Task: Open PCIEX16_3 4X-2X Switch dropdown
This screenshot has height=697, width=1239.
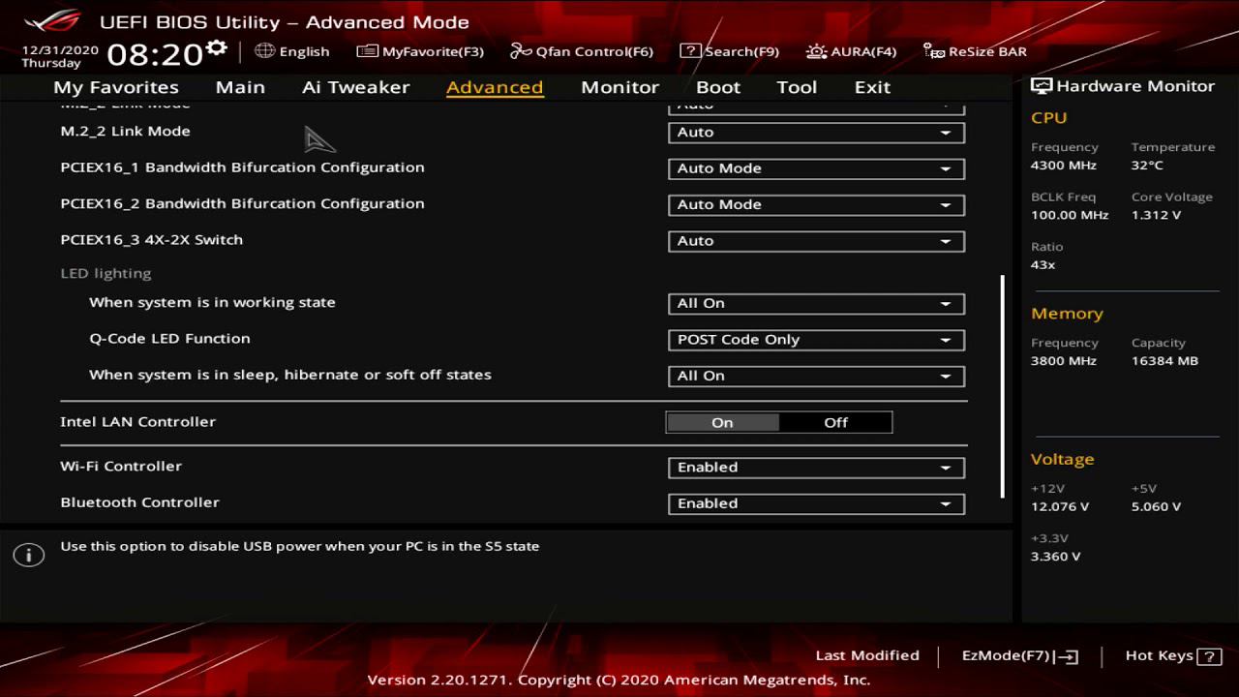Action: 816,241
